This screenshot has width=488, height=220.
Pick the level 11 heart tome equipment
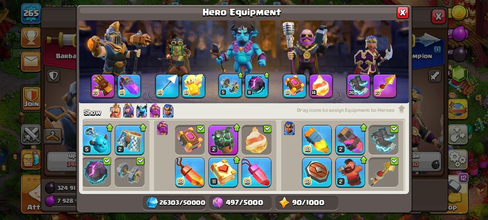point(223,172)
